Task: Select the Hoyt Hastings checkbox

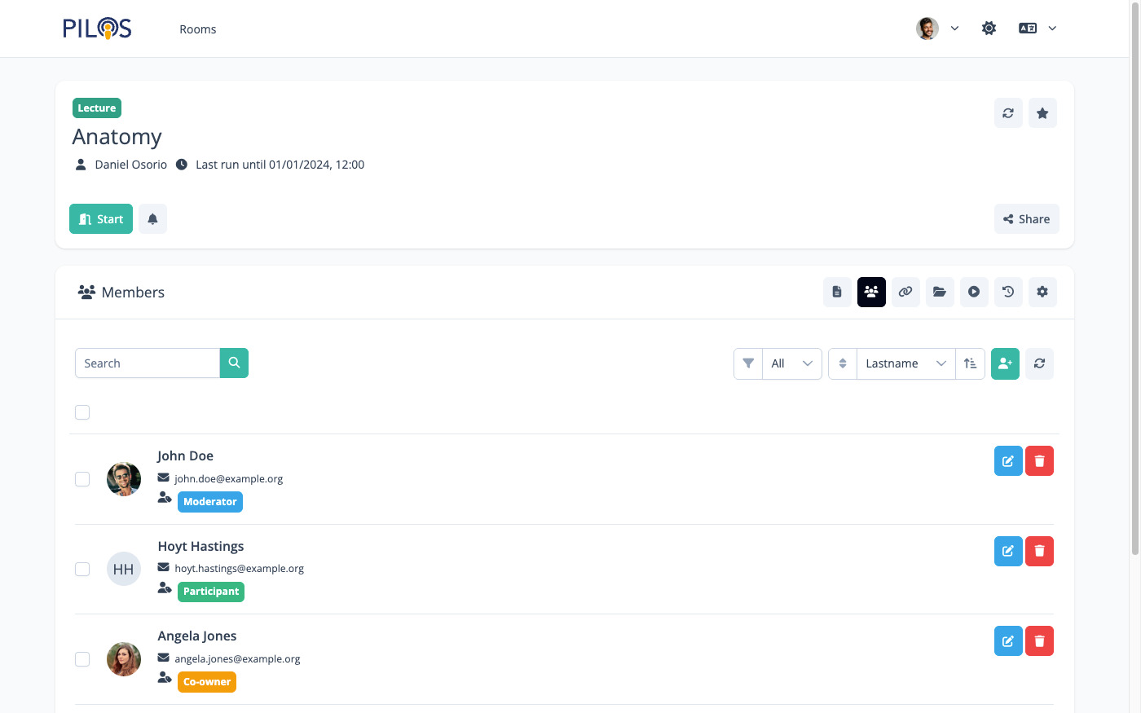Action: 82,569
